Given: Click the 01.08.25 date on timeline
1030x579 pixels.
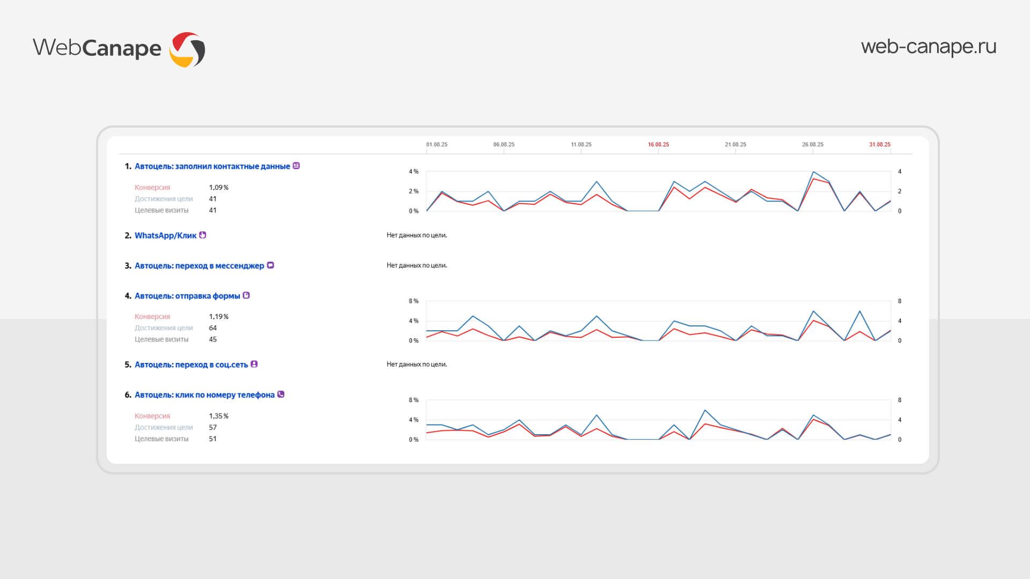Looking at the screenshot, I should click(437, 145).
